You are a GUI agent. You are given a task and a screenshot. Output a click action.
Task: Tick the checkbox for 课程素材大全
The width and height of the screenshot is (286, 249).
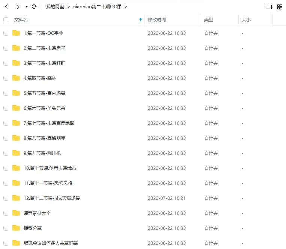6,213
